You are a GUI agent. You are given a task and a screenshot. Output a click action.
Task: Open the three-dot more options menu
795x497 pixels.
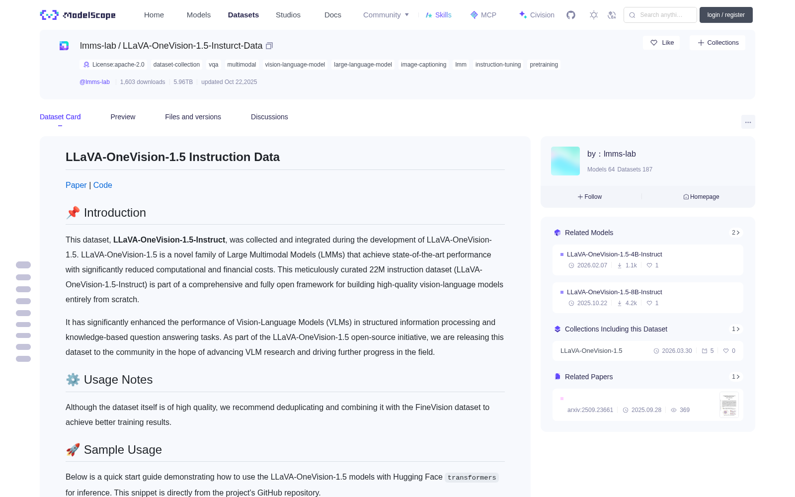pyautogui.click(x=748, y=122)
